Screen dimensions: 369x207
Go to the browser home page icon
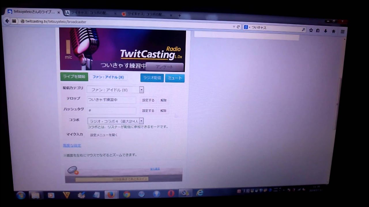click(334, 31)
